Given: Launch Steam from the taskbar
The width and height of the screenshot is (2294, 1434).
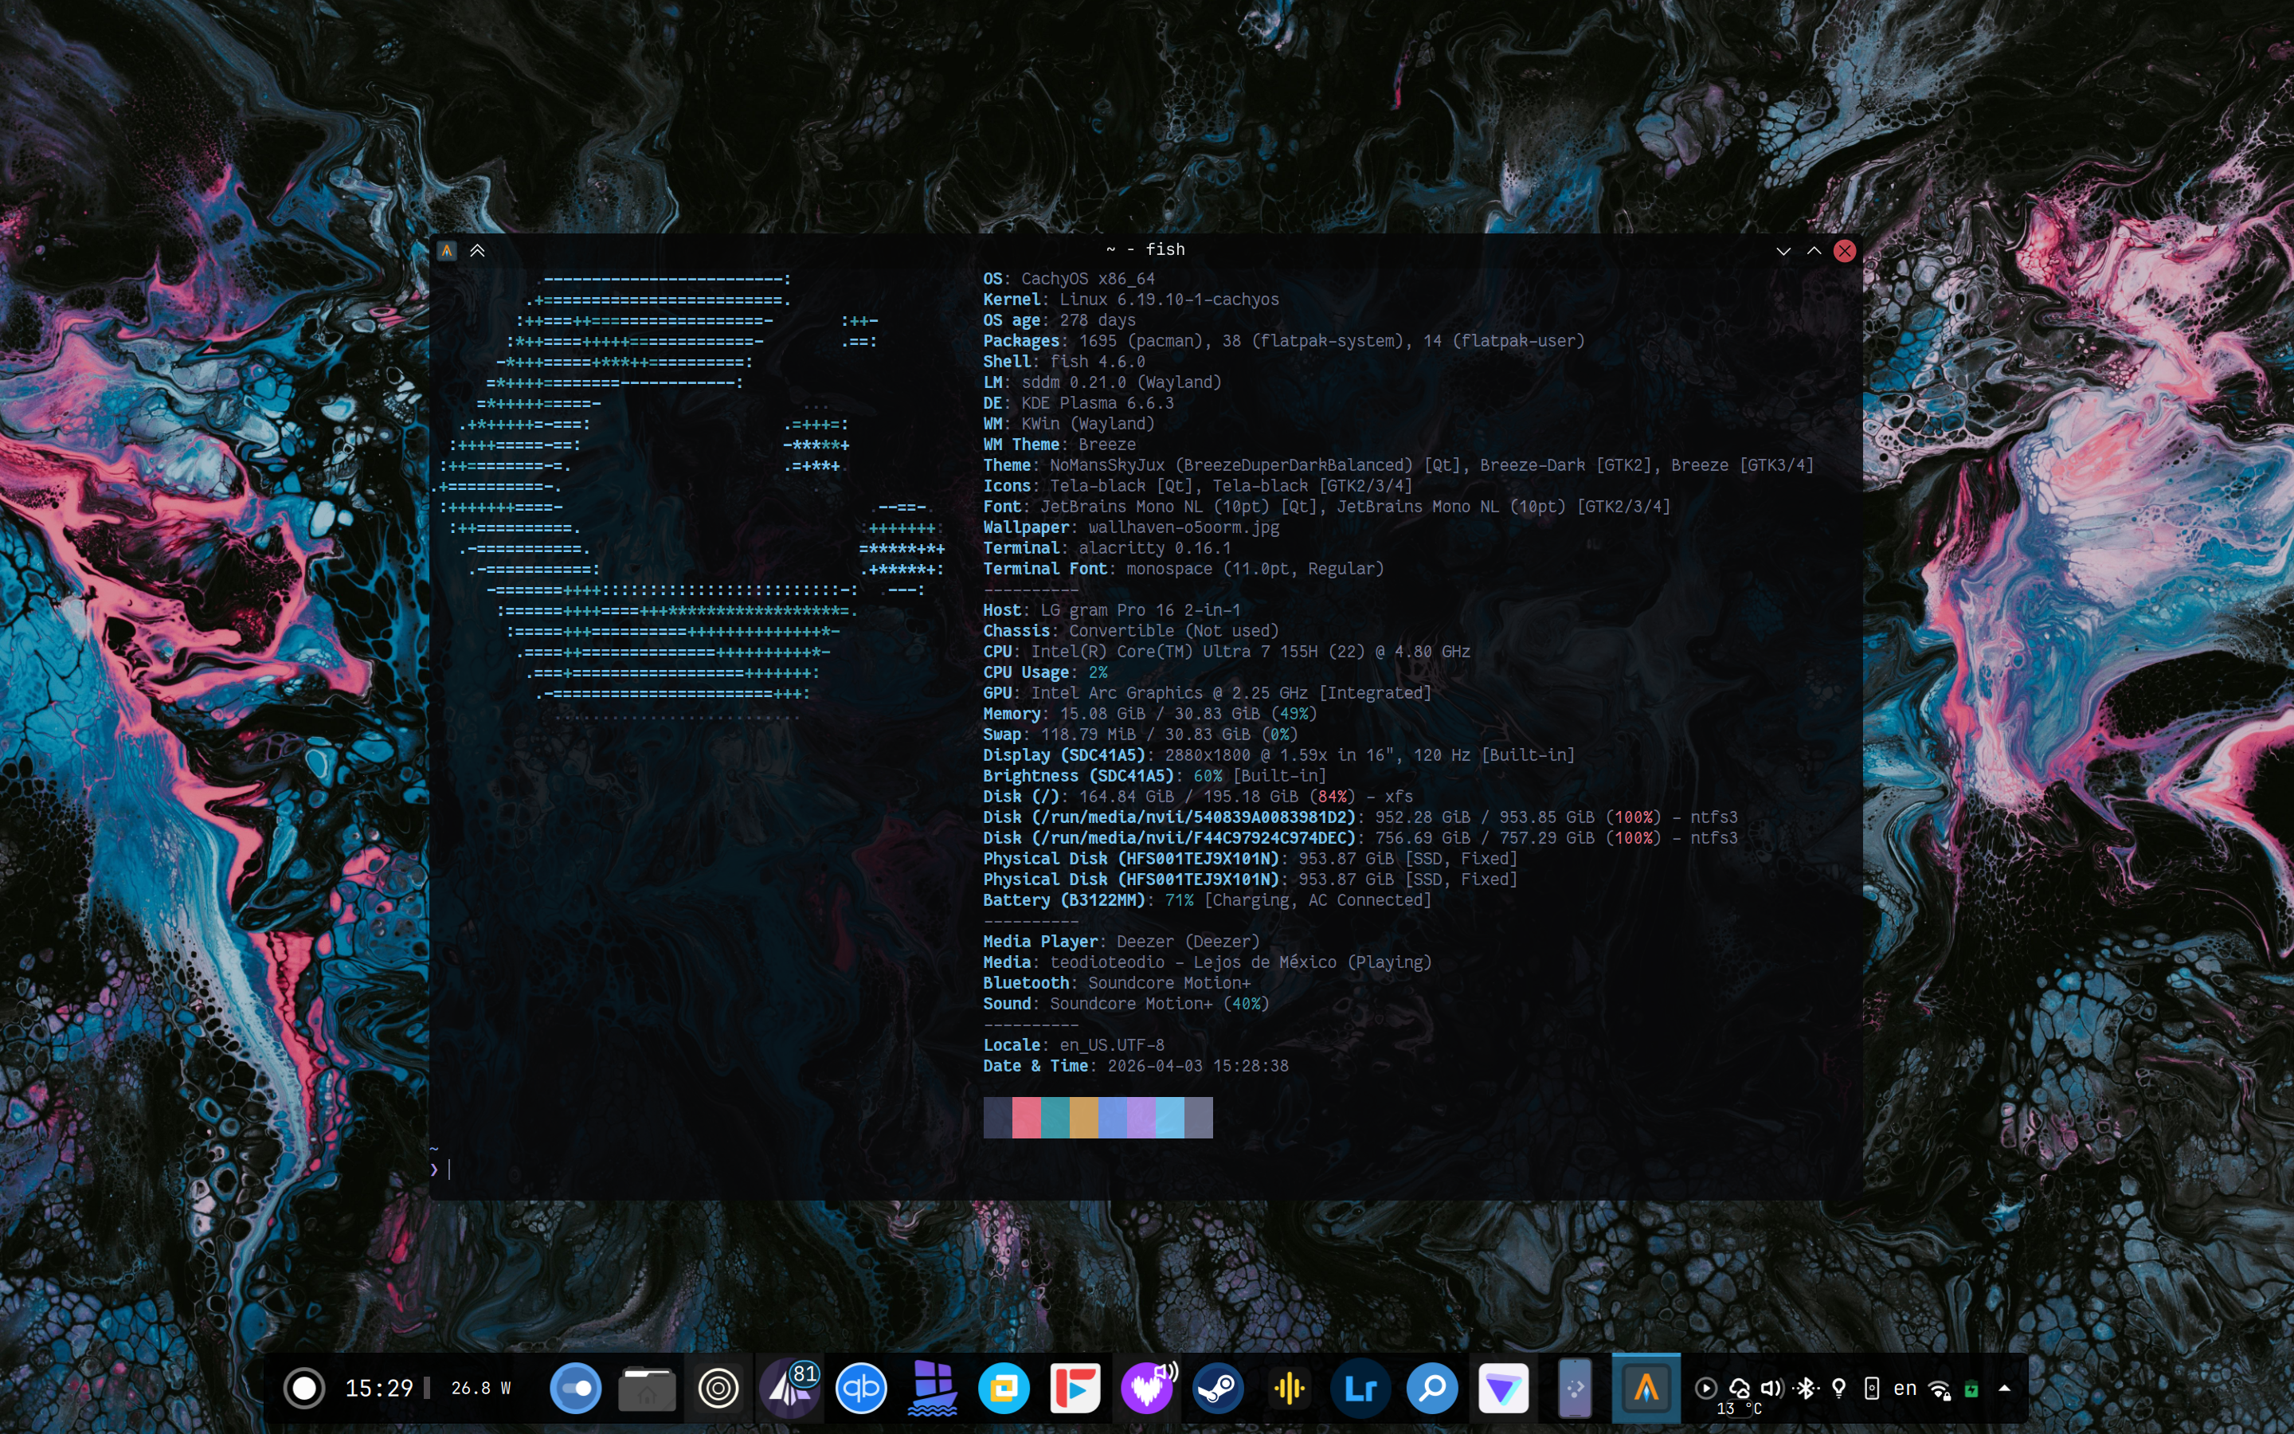Looking at the screenshot, I should [1218, 1389].
